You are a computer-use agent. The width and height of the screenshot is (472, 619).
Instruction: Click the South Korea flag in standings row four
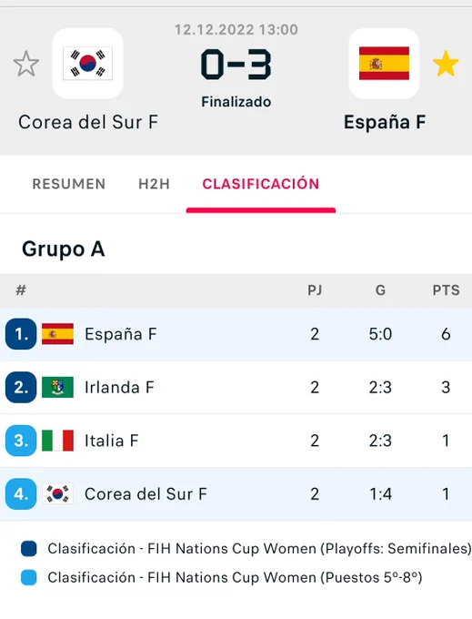tap(57, 494)
